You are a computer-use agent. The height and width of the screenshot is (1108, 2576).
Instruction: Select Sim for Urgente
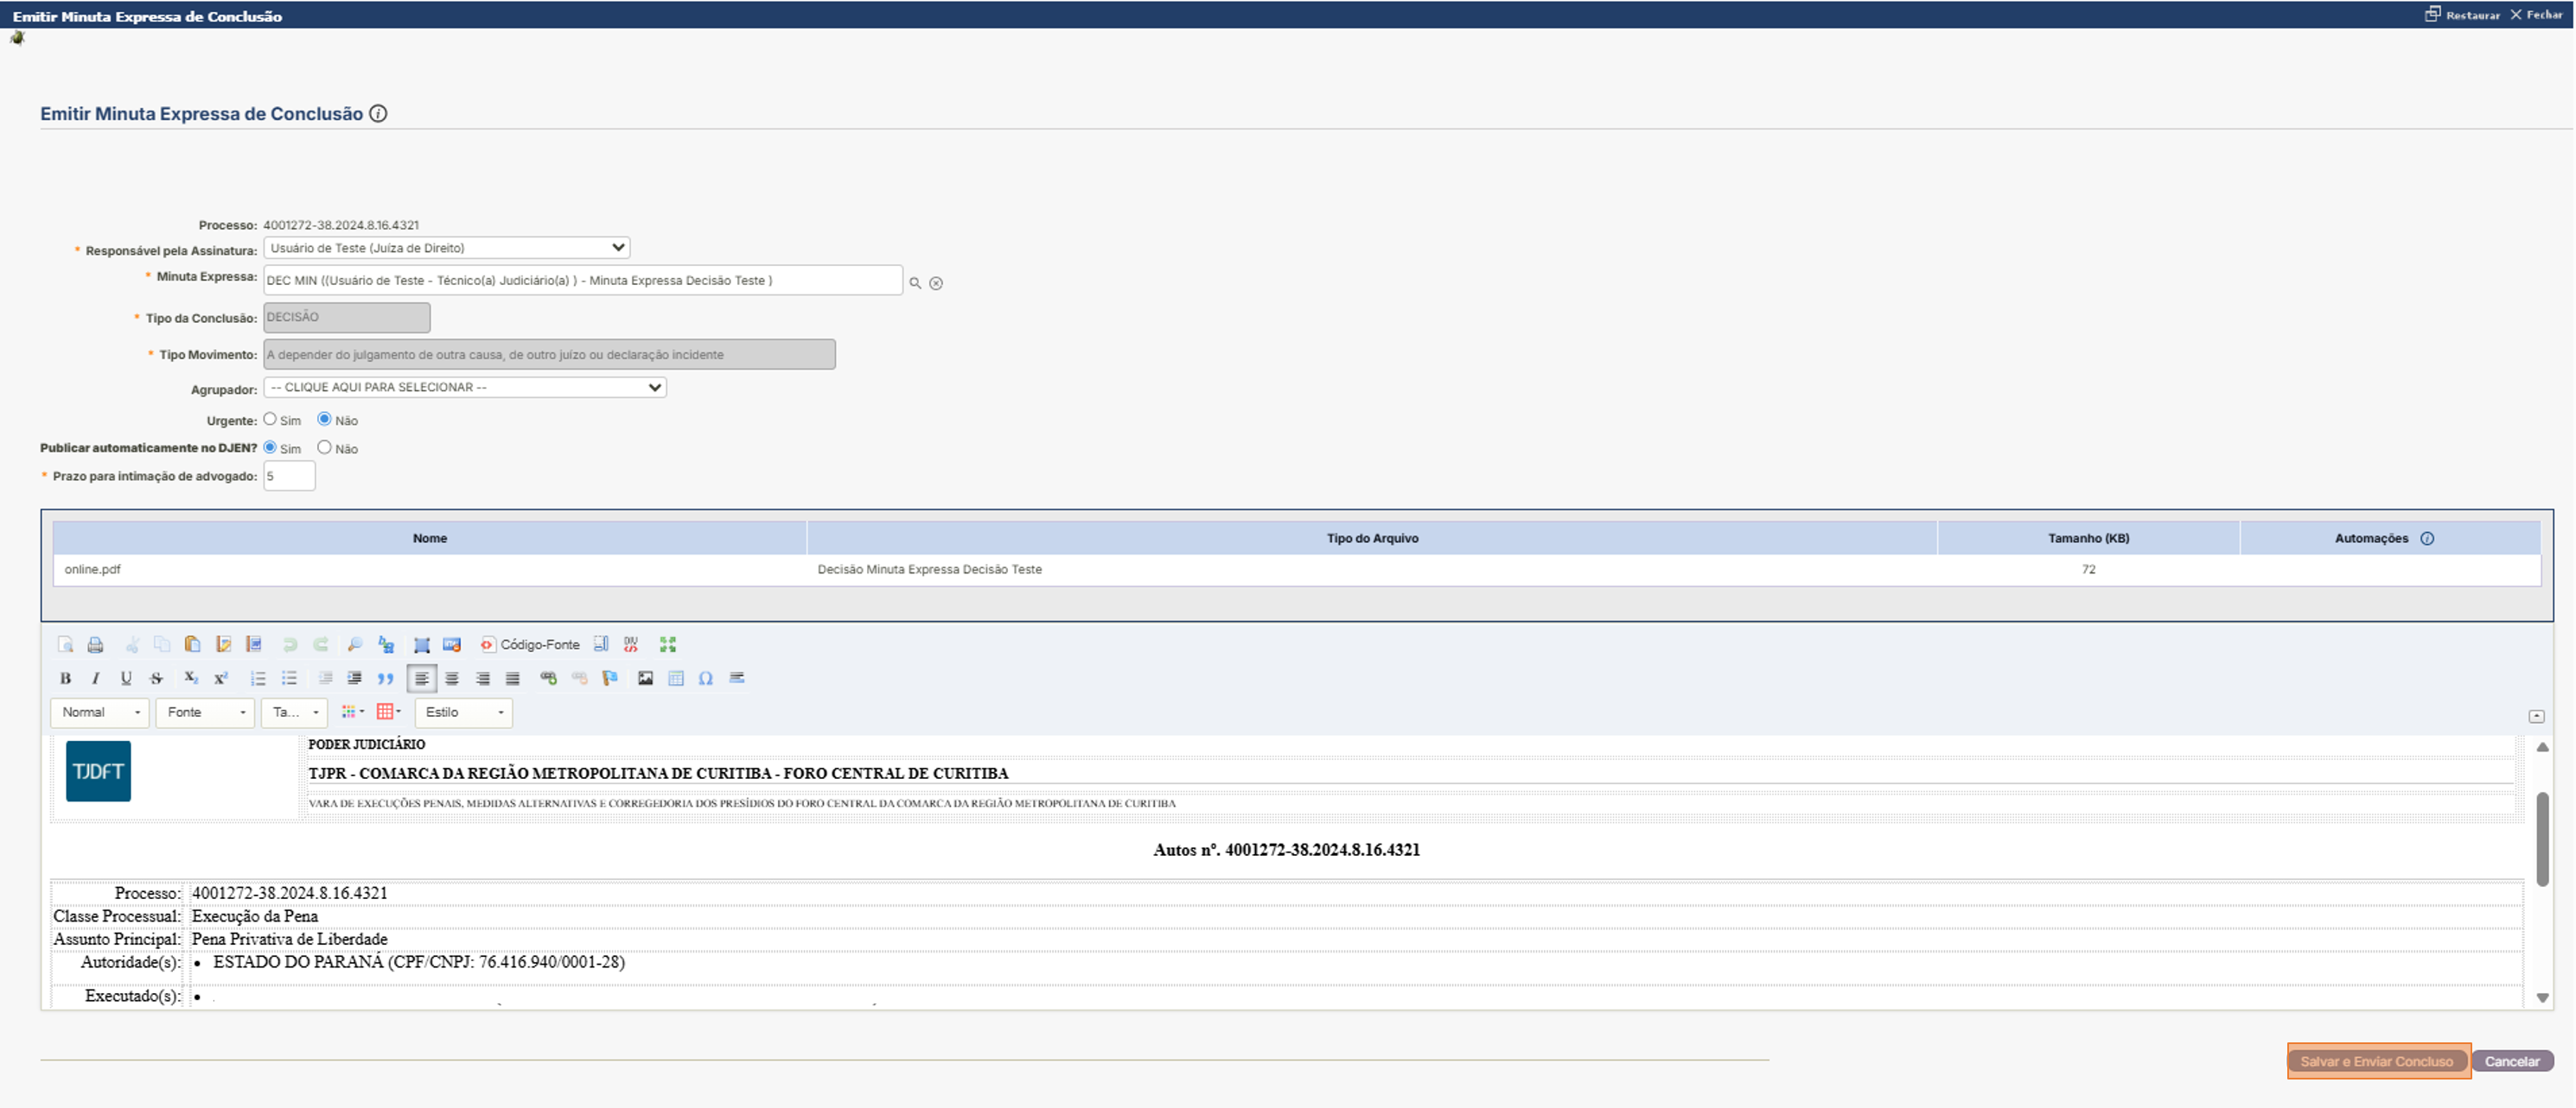click(x=270, y=420)
